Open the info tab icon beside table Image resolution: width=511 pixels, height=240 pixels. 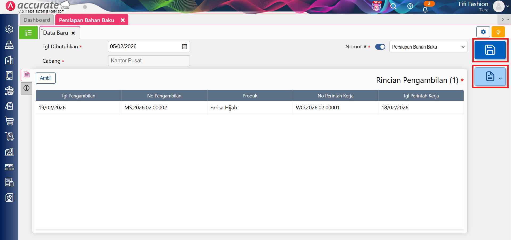click(26, 88)
